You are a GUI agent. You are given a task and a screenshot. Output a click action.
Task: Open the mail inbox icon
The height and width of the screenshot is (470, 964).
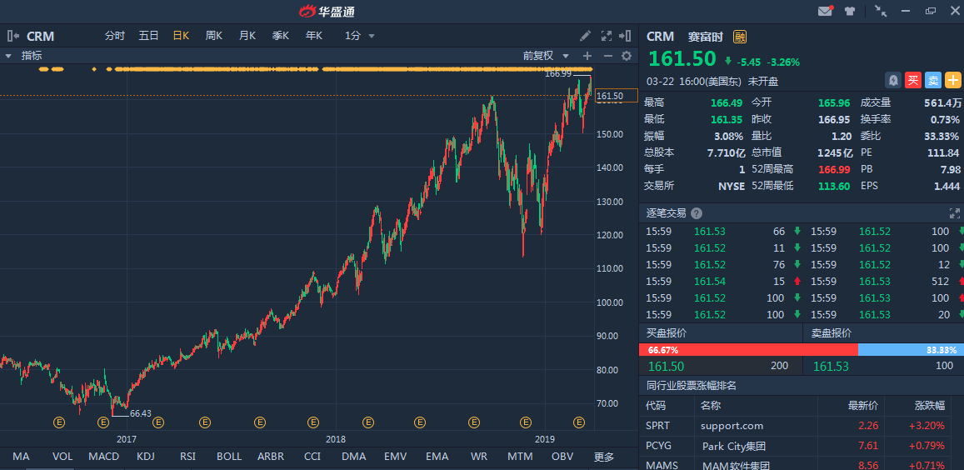coord(825,11)
